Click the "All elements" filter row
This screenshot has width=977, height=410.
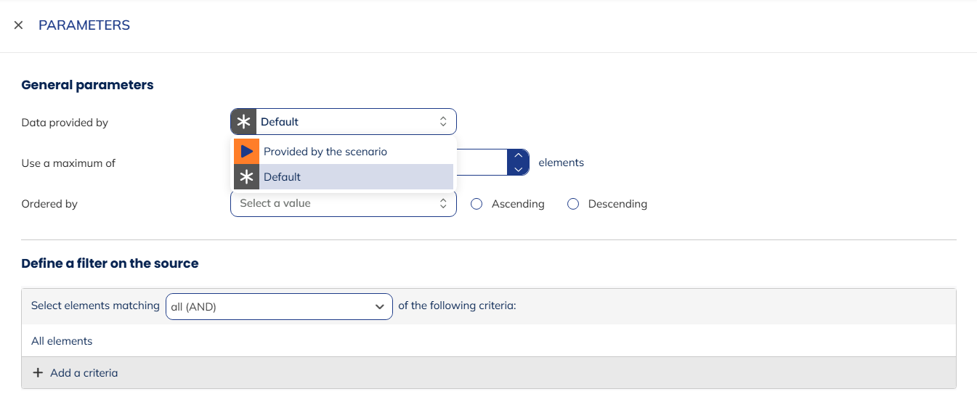pos(62,341)
